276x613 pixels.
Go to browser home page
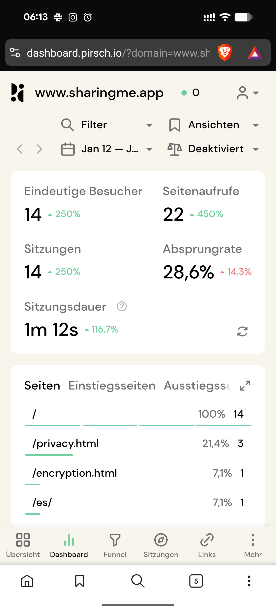pyautogui.click(x=27, y=581)
